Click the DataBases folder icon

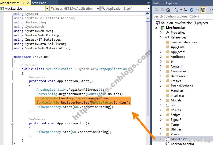point(168,76)
